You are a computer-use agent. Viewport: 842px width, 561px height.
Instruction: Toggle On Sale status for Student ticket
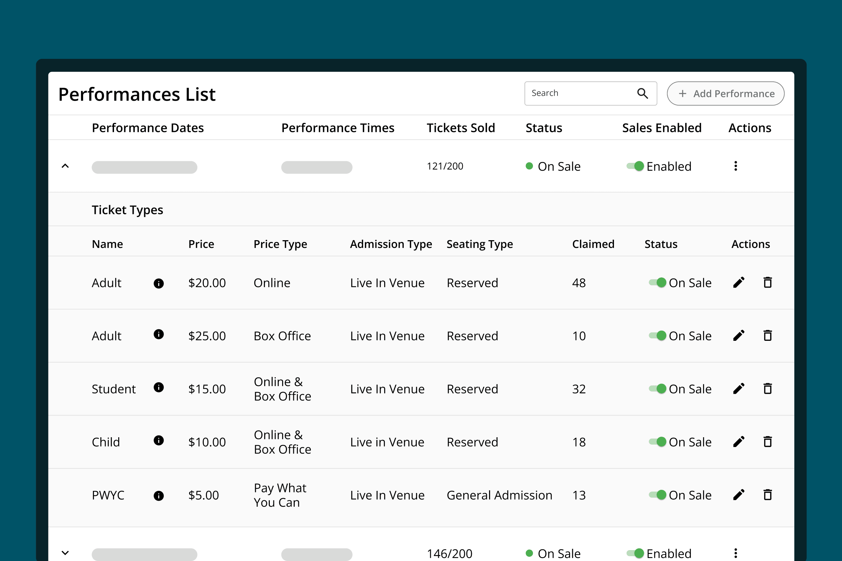[x=657, y=388]
